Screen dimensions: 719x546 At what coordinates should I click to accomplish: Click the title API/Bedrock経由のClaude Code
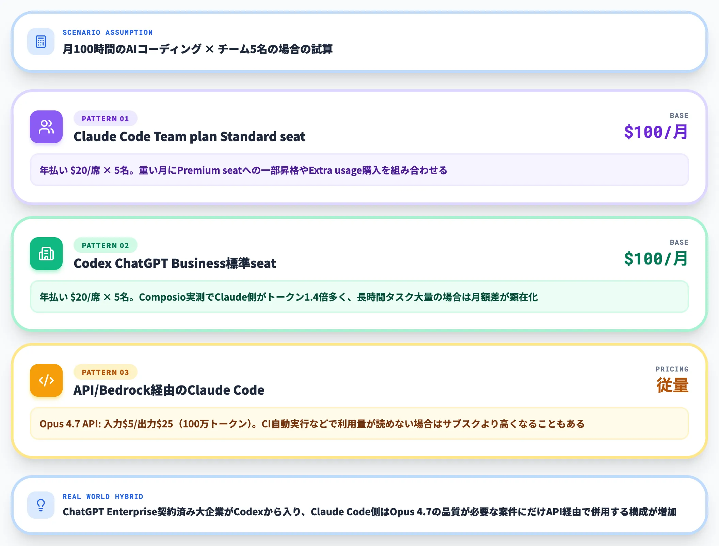tap(169, 390)
